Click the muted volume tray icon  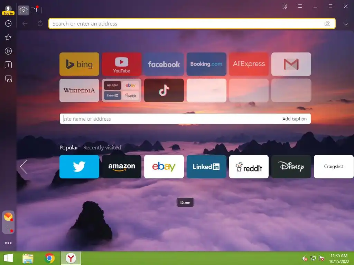[x=305, y=258]
